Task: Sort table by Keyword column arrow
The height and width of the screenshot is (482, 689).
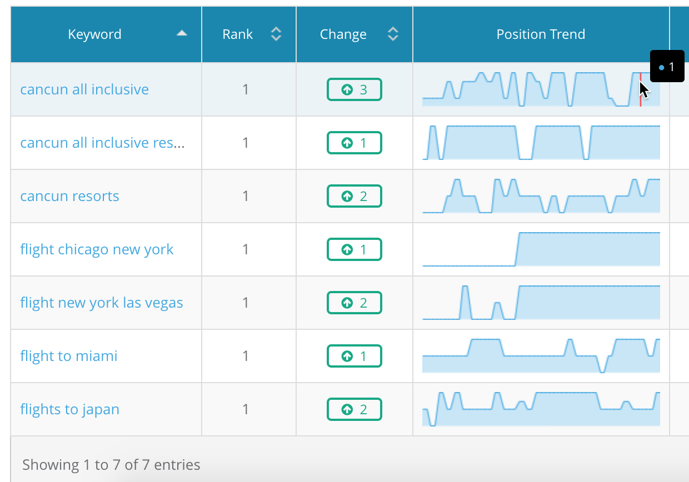Action: pos(181,34)
